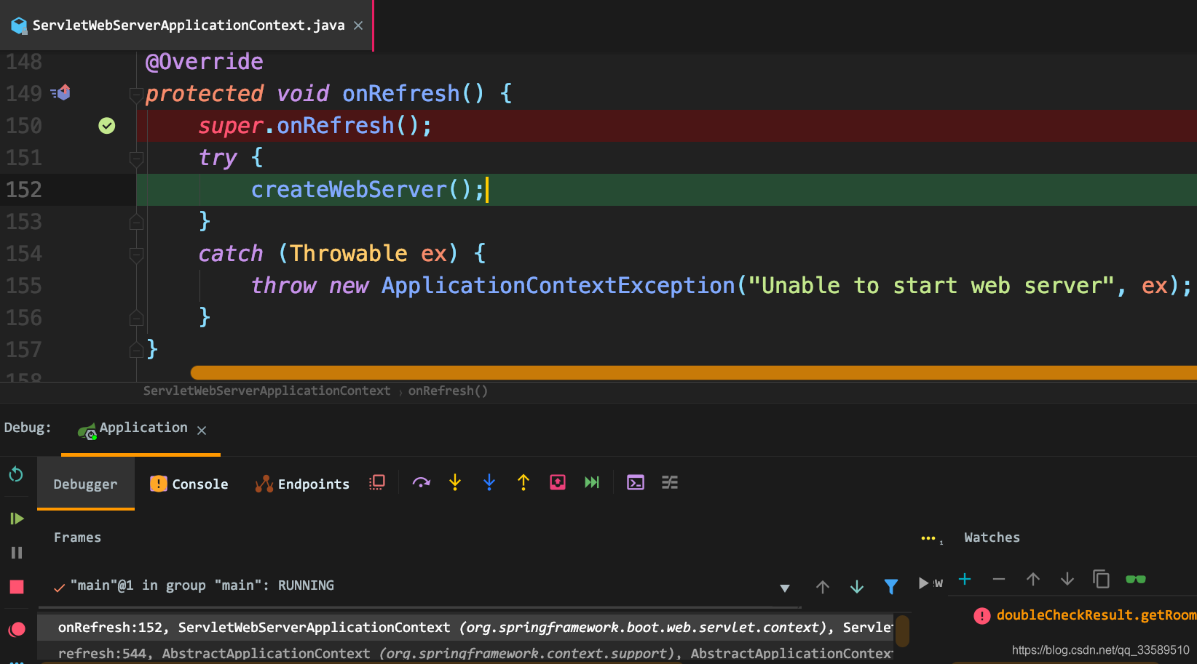Collapse the onRefresh method fold marker

pos(136,95)
